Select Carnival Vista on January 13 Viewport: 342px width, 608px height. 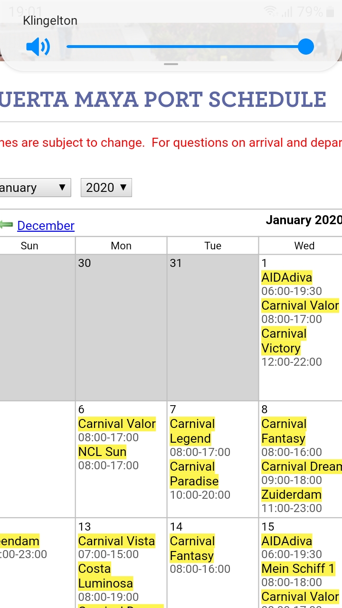click(116, 541)
